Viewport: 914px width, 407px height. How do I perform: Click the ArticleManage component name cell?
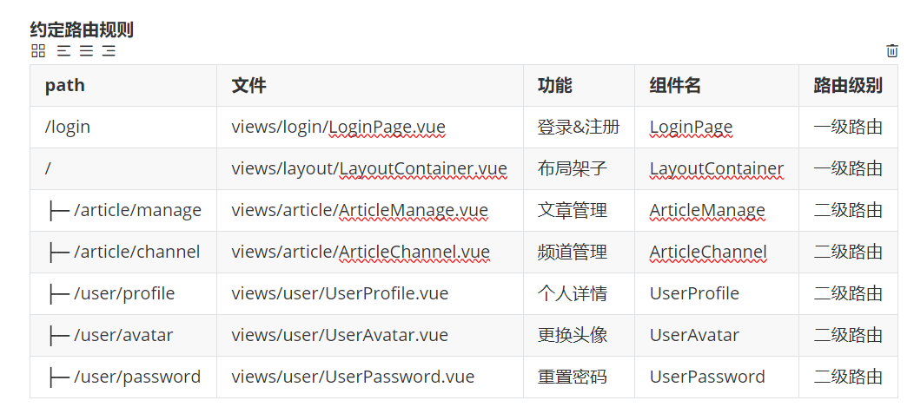[717, 210]
